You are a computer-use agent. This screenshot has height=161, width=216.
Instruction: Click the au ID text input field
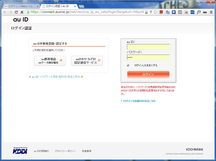pyautogui.click(x=148, y=47)
